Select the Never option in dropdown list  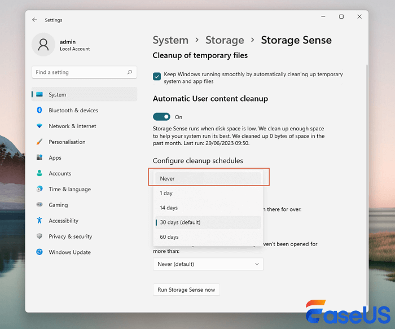208,178
